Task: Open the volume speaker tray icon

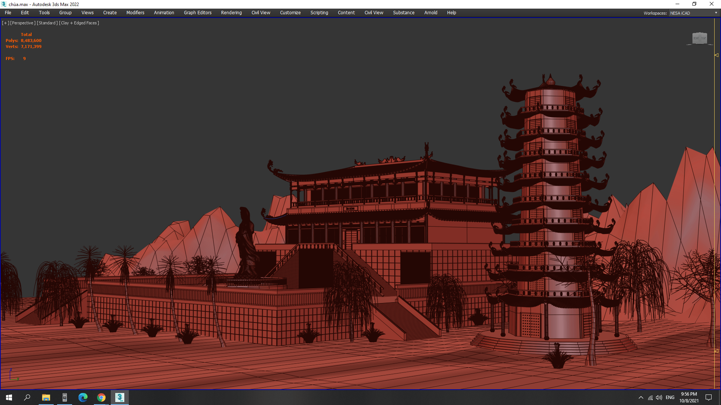Action: (659, 397)
